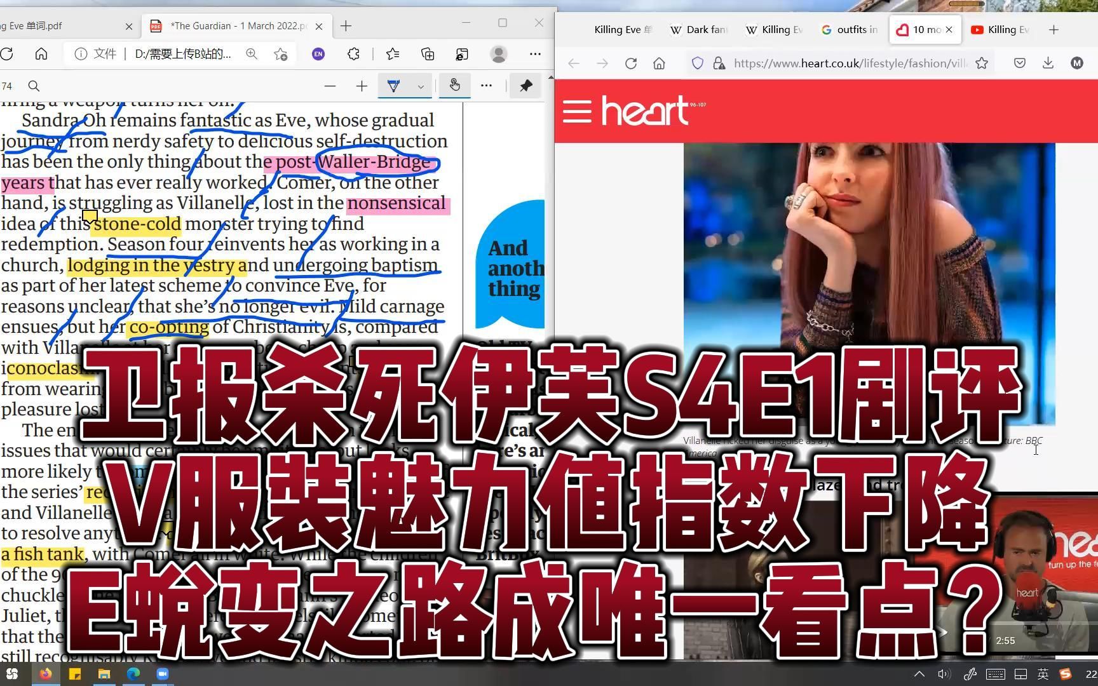
Task: Click underlined 'undergoing baptism' text
Action: pos(356,265)
